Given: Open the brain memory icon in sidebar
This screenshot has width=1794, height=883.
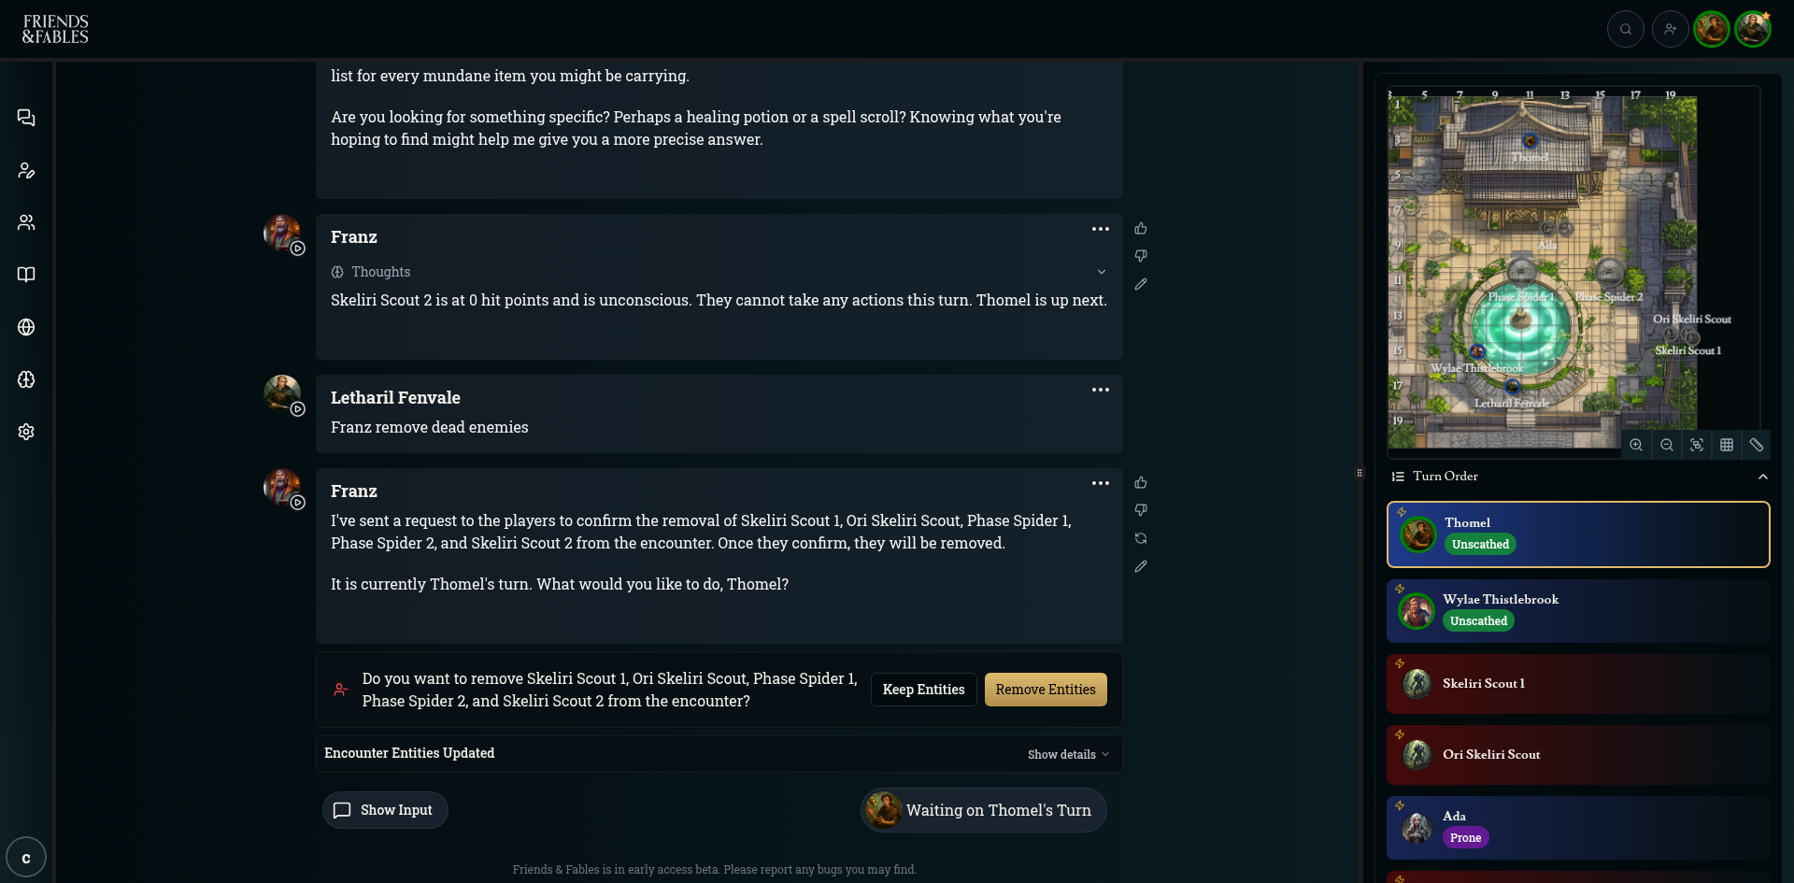Looking at the screenshot, I should coord(26,379).
